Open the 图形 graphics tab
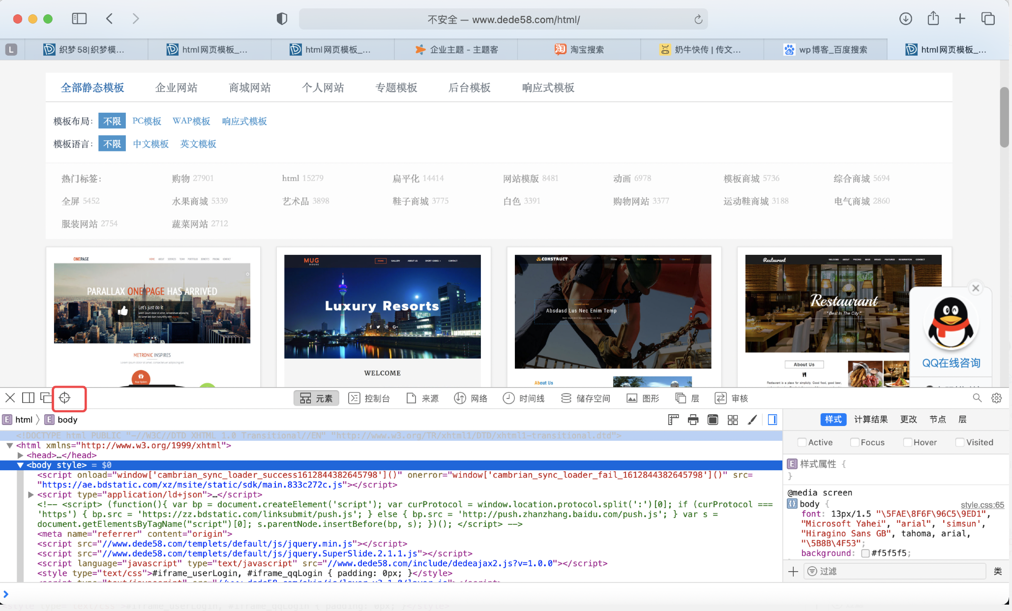Image resolution: width=1012 pixels, height=611 pixels. tap(643, 398)
